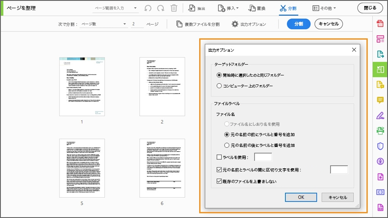Open the Fill & Sign pen tool
Viewport: 388px width, 218px height.
[380, 115]
